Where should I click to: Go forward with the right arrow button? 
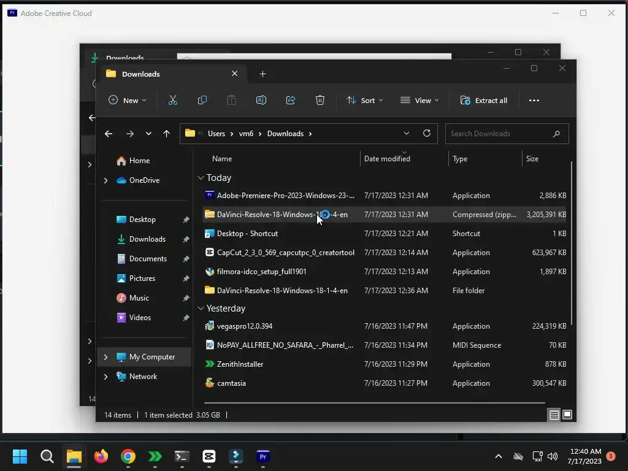coord(130,134)
